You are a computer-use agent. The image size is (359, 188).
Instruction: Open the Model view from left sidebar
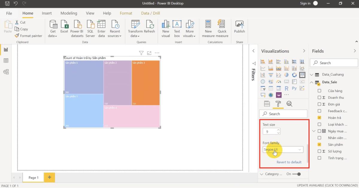point(6,72)
